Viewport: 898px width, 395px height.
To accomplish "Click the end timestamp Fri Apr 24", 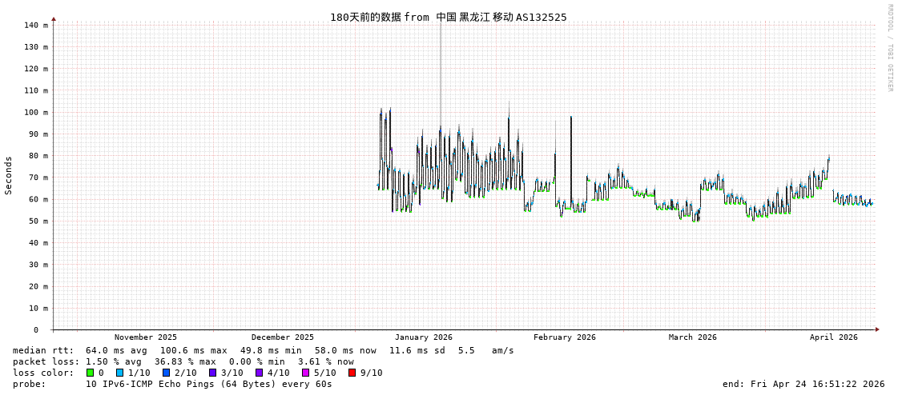I will tap(803, 384).
